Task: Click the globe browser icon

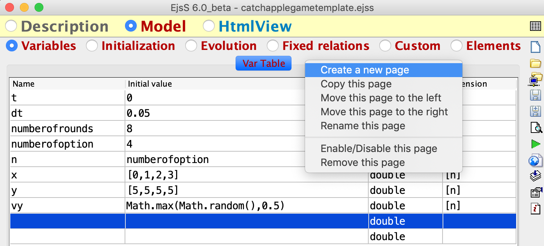Action: [536, 160]
